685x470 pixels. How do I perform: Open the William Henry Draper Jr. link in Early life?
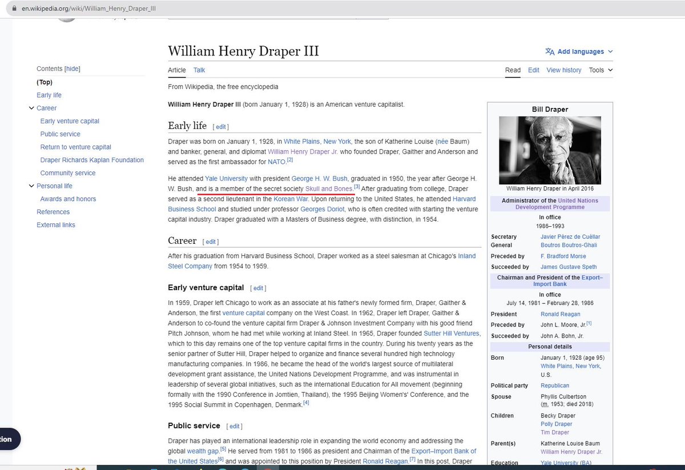[x=301, y=152]
